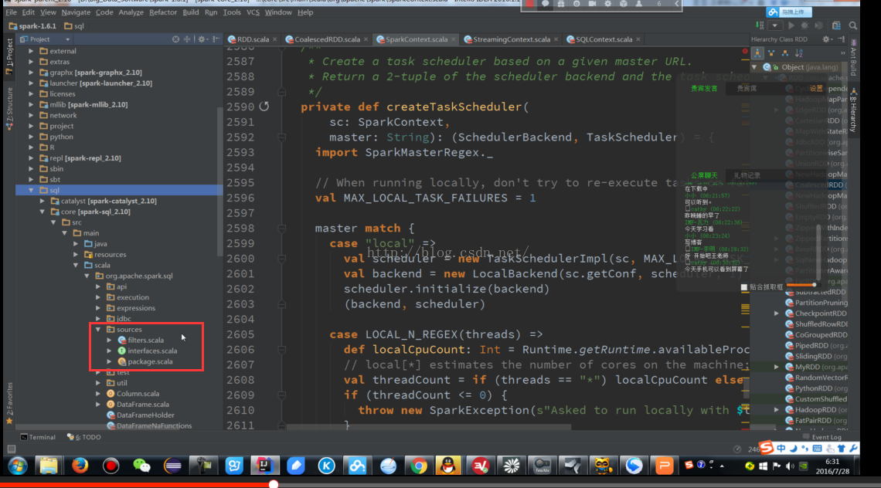Collapse the sources folder

point(98,330)
